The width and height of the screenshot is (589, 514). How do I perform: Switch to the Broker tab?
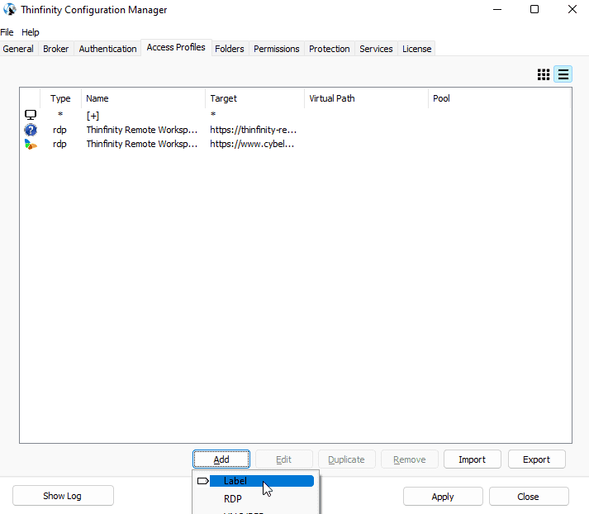pyautogui.click(x=55, y=49)
